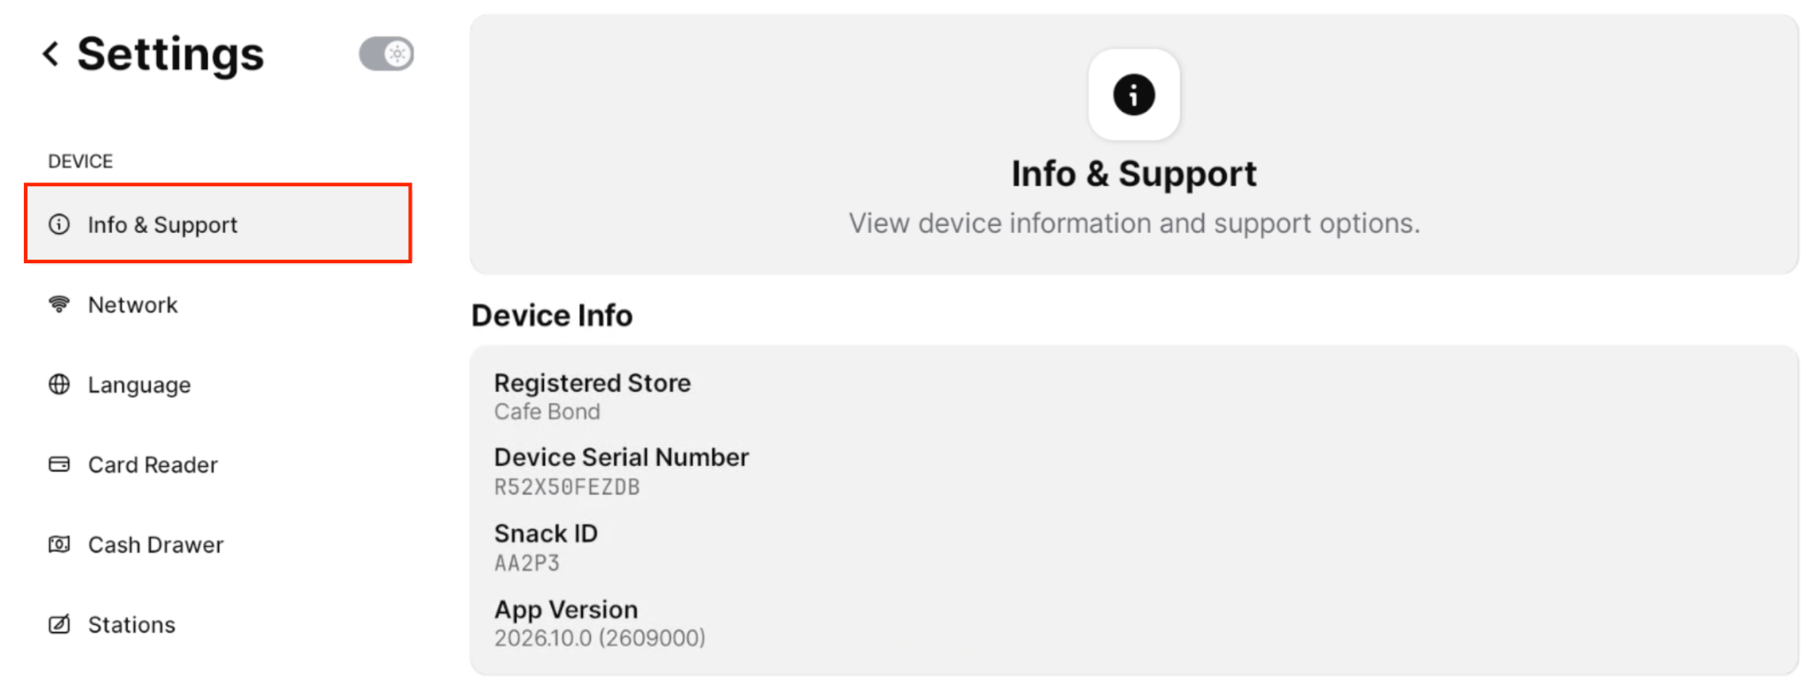Open the Info & Support menu item
Screen dimensions: 1817x685
point(218,223)
